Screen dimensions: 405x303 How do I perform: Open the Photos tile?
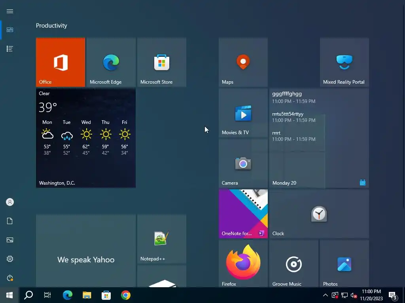[344, 263]
